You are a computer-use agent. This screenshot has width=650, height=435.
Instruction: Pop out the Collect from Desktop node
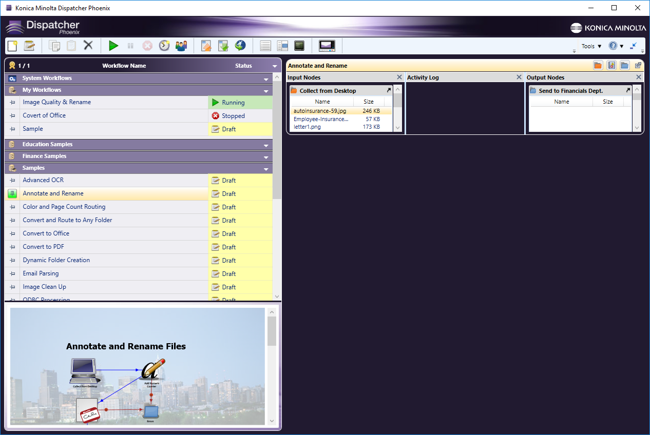(389, 90)
